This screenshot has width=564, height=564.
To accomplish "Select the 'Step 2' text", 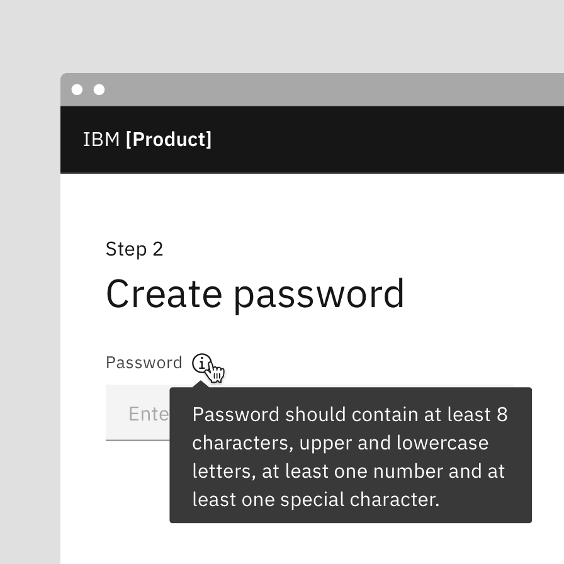I will [134, 249].
